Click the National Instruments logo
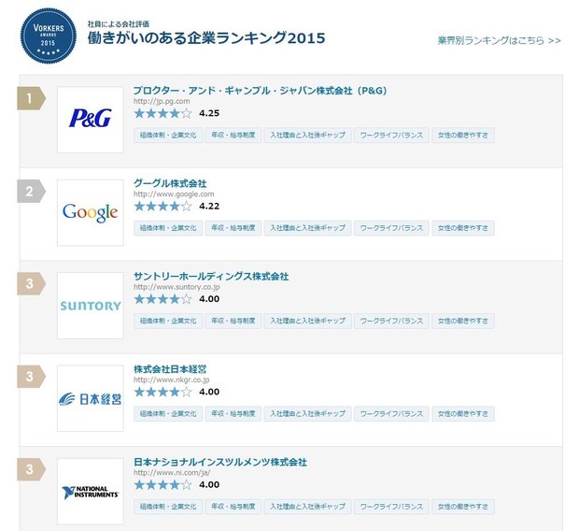Viewport: 579px width, 531px height. pos(90,491)
